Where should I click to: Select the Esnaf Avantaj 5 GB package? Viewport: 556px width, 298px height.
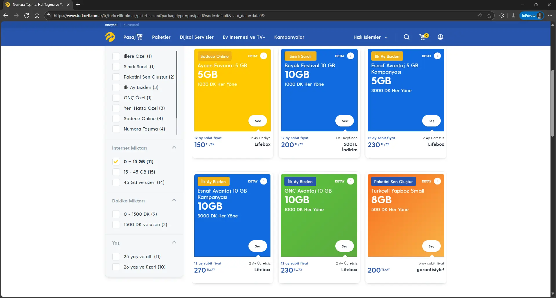(x=431, y=121)
